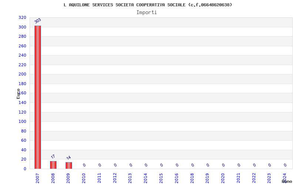Click the 20 y-axis tick label

[24, 159]
